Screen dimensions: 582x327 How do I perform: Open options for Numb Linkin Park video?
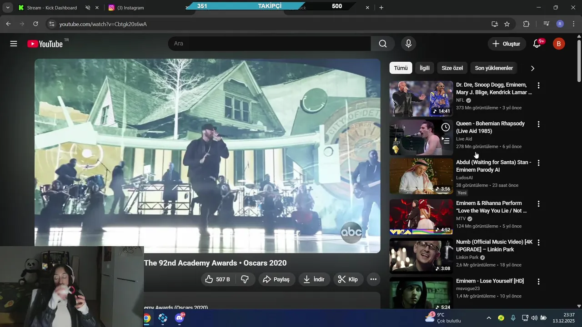(538, 243)
